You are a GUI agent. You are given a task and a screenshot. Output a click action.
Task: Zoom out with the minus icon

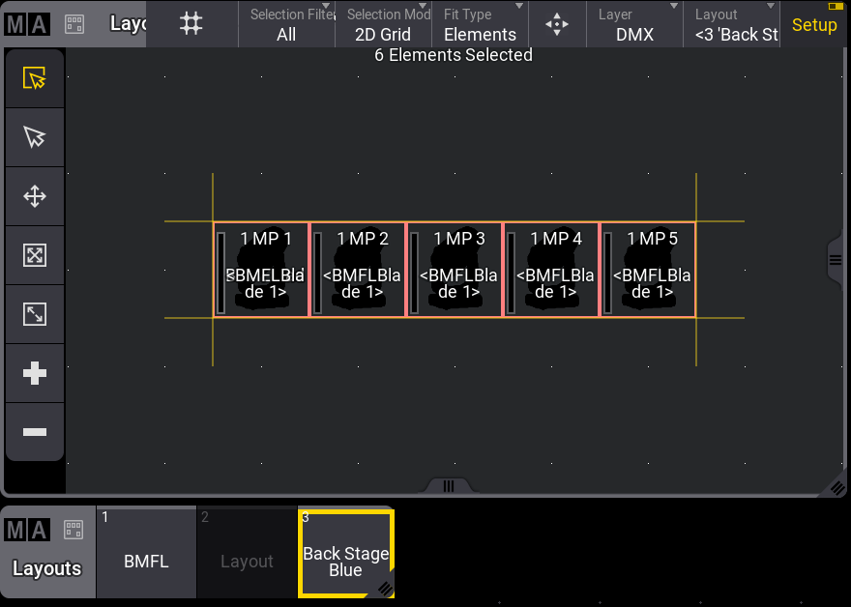point(35,431)
